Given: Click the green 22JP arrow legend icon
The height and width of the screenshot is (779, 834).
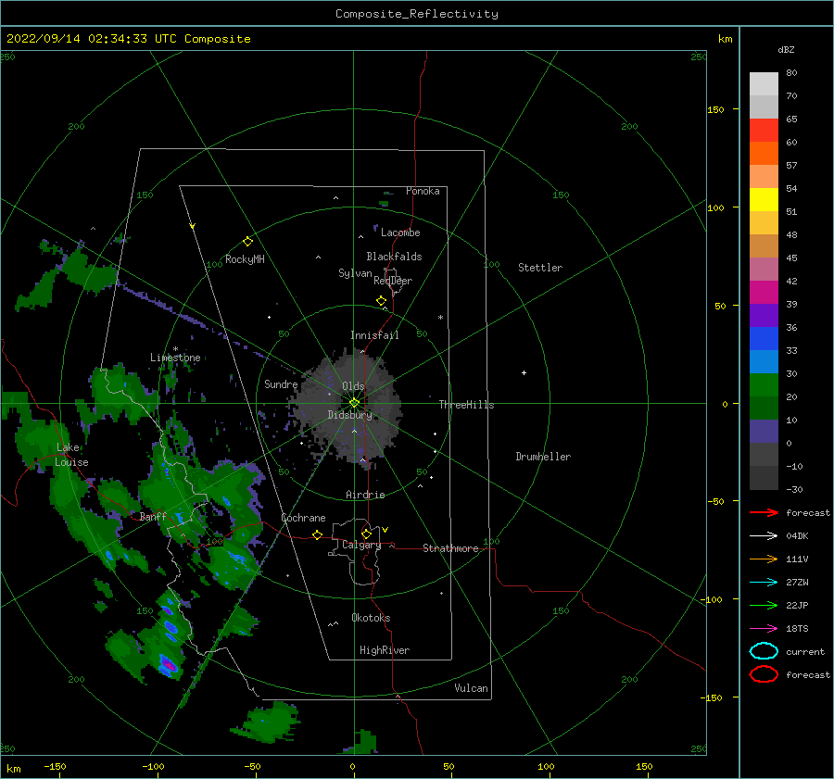Looking at the screenshot, I should point(764,605).
